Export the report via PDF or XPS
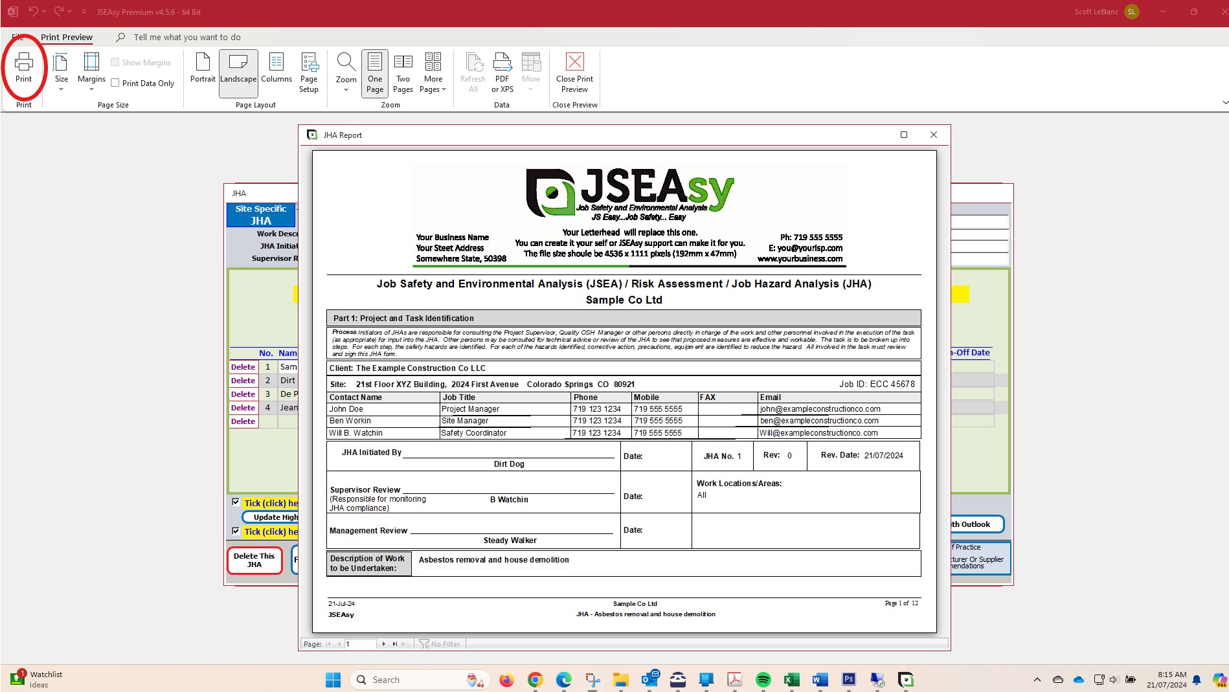Image resolution: width=1229 pixels, height=692 pixels. pos(502,71)
